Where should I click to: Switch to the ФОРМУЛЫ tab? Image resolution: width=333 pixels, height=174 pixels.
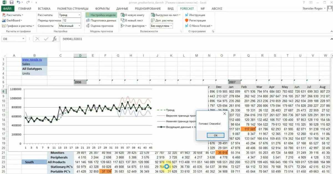coord(102,9)
